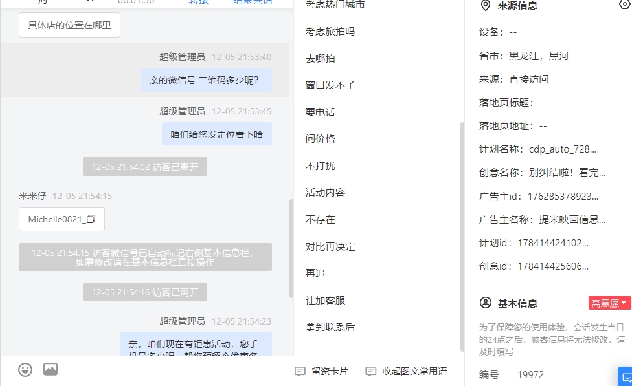Choose the 再追 quick phrase
The image size is (632, 386).
(315, 273)
